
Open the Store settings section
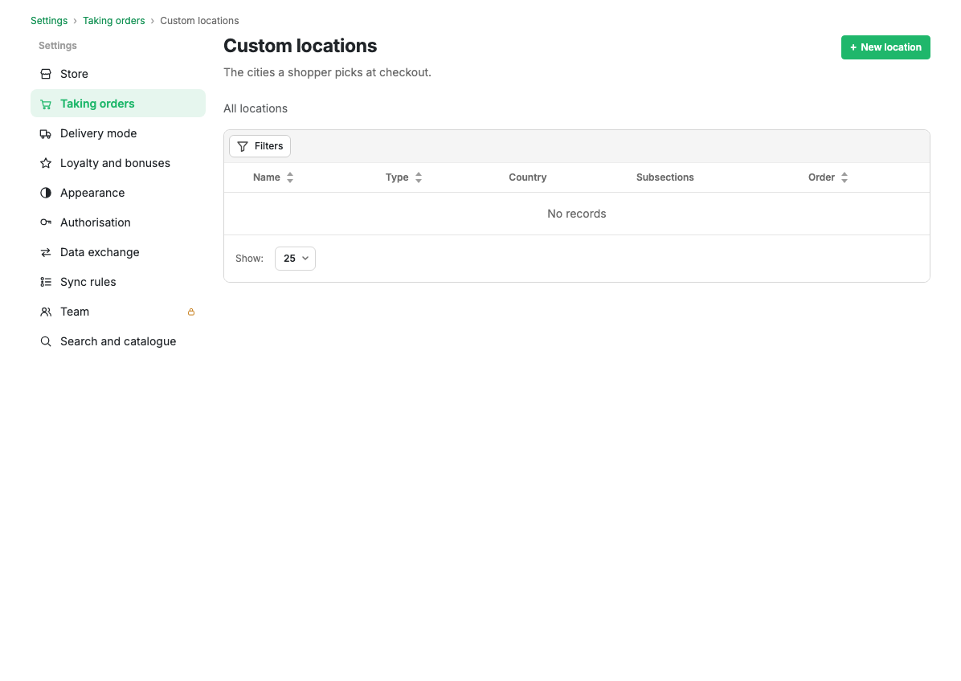click(x=117, y=74)
